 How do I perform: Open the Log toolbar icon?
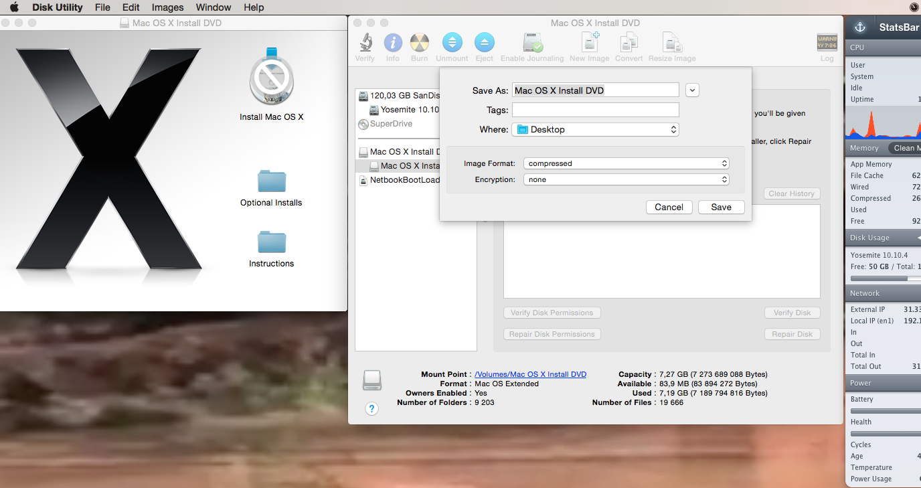[x=827, y=43]
